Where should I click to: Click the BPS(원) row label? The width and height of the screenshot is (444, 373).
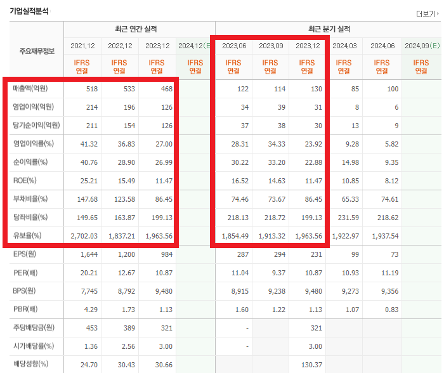point(24,291)
